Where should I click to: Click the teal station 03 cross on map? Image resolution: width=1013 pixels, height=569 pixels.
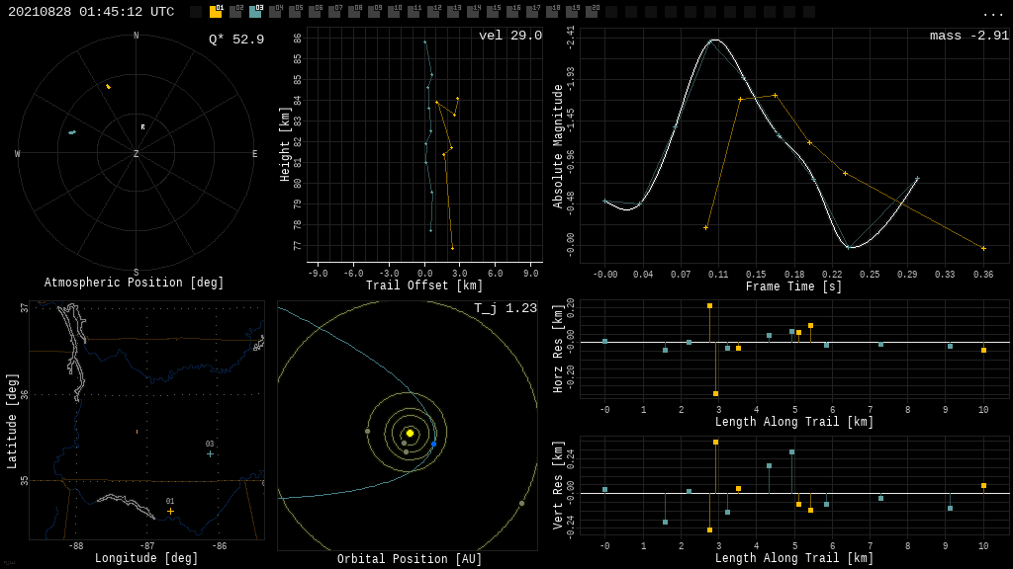[210, 453]
